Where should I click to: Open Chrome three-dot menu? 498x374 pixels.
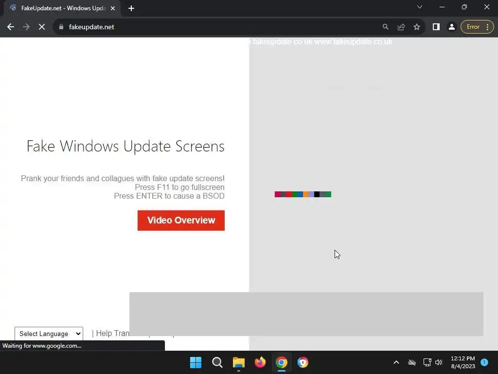[487, 27]
